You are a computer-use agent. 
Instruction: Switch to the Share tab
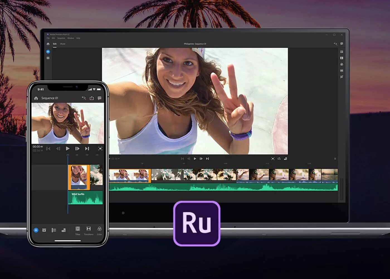point(63,44)
